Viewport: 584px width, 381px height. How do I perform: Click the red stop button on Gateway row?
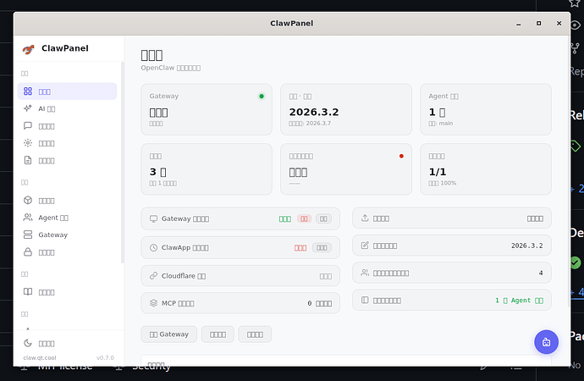(x=304, y=218)
